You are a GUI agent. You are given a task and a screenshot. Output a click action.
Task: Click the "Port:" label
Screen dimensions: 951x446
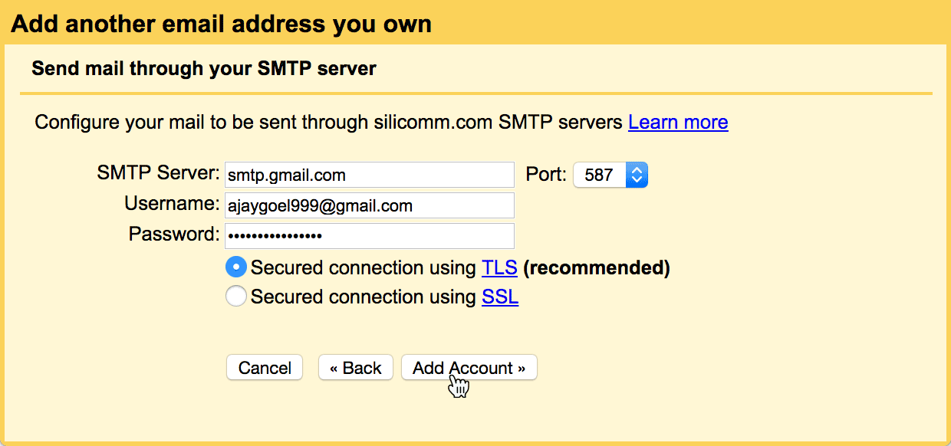coord(546,175)
